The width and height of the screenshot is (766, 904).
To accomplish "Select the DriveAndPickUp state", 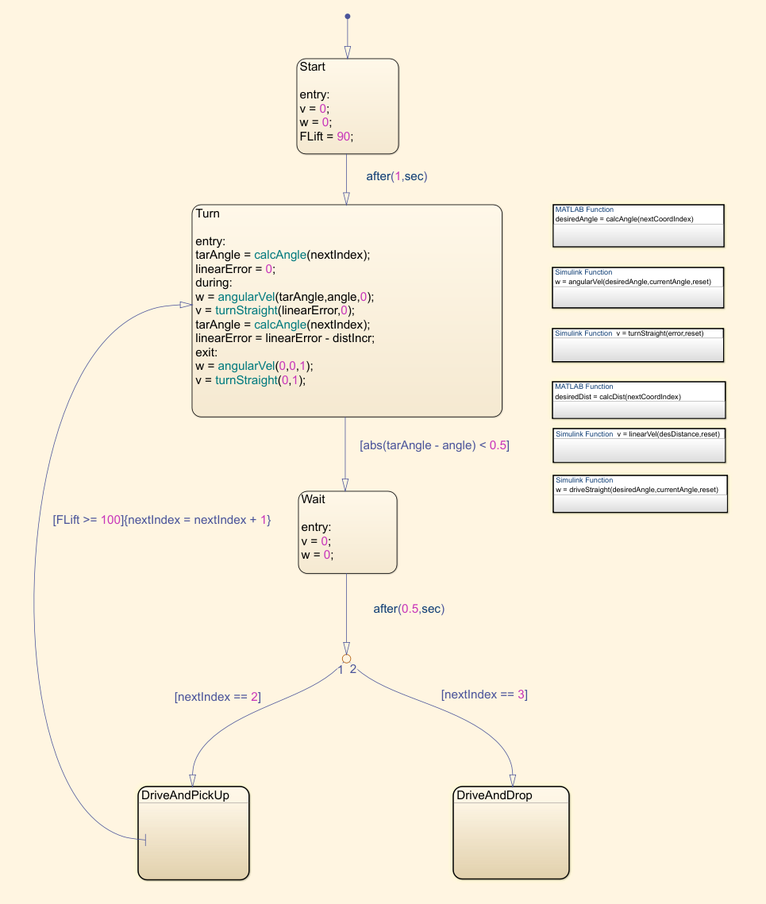I will (x=193, y=833).
